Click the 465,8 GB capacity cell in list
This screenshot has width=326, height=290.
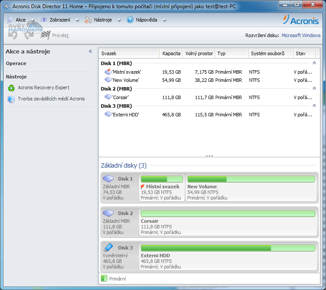click(172, 115)
